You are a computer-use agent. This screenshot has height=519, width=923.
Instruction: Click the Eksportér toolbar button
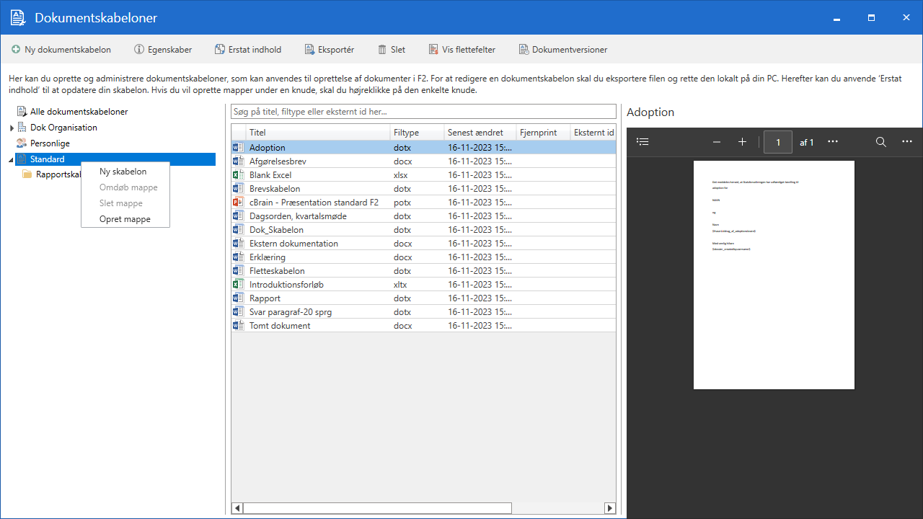click(329, 50)
